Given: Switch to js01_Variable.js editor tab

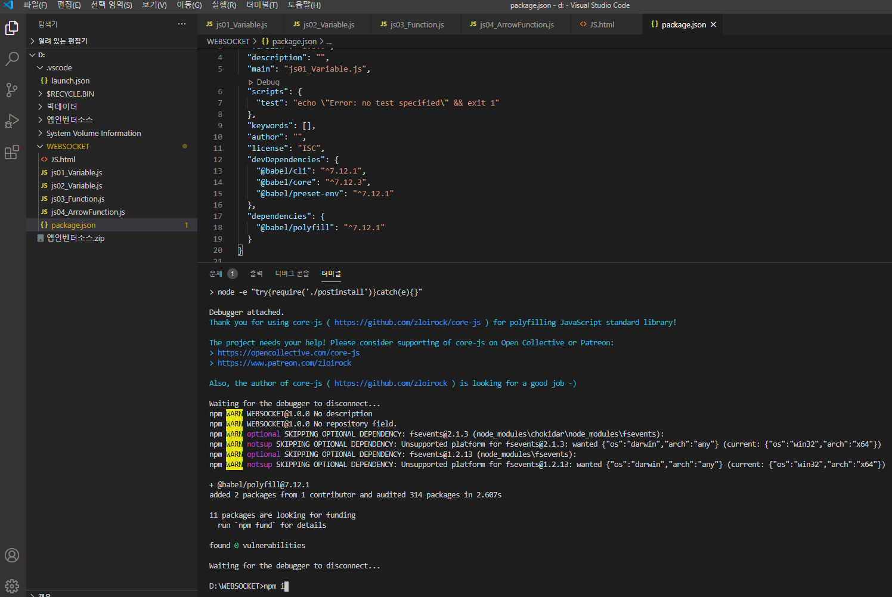Looking at the screenshot, I should tap(241, 24).
